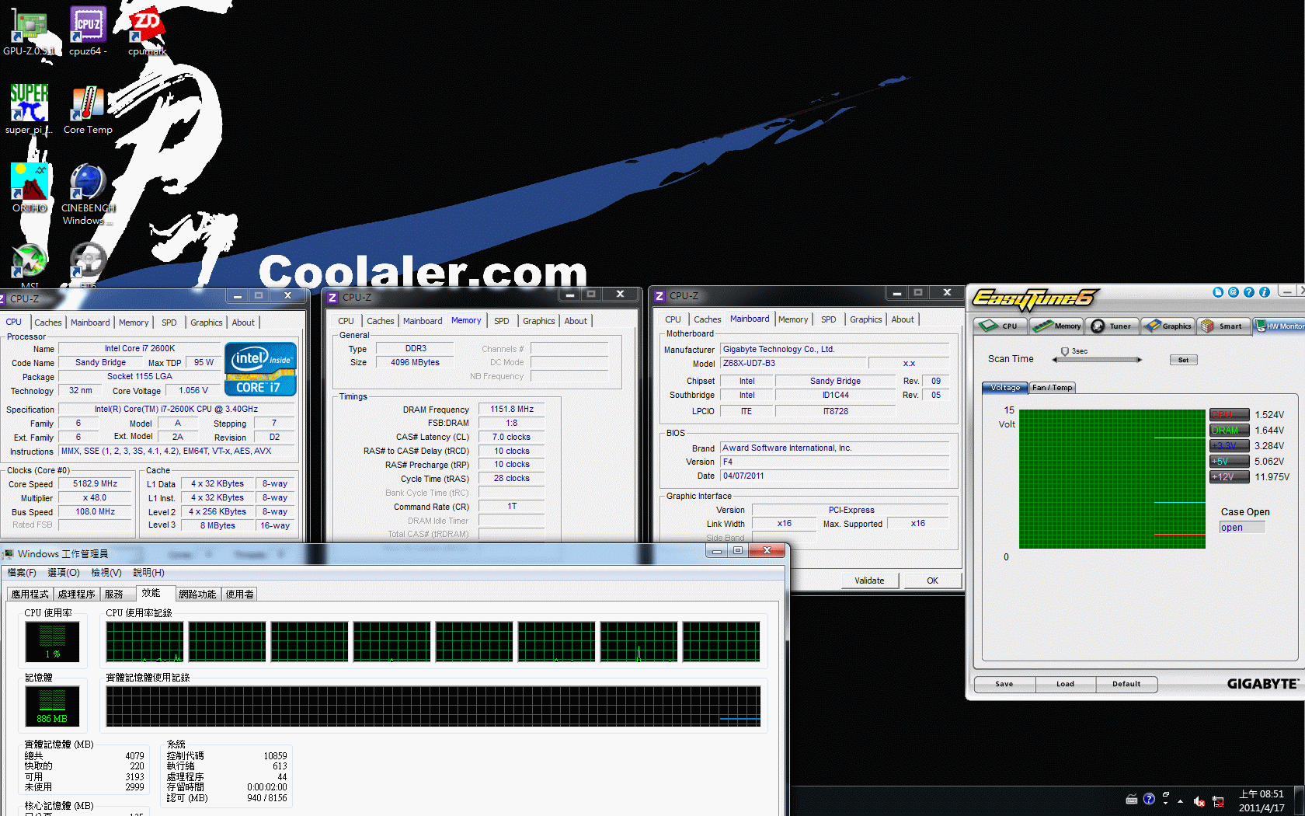The height and width of the screenshot is (816, 1305).
Task: Click Load in EasyTune6
Action: coord(1065,685)
